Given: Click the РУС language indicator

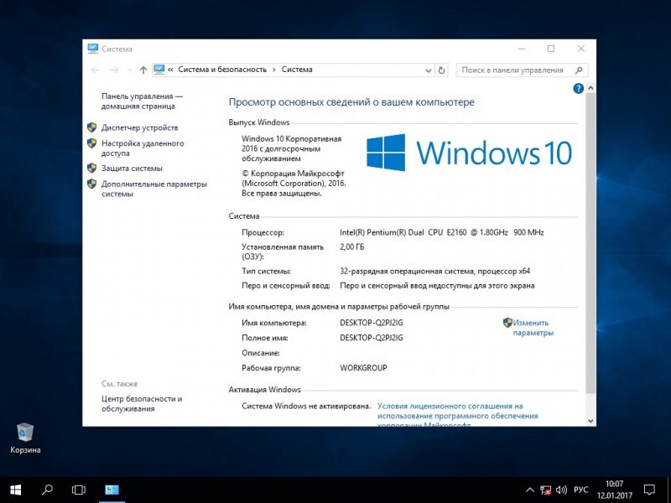Looking at the screenshot, I should [x=581, y=490].
